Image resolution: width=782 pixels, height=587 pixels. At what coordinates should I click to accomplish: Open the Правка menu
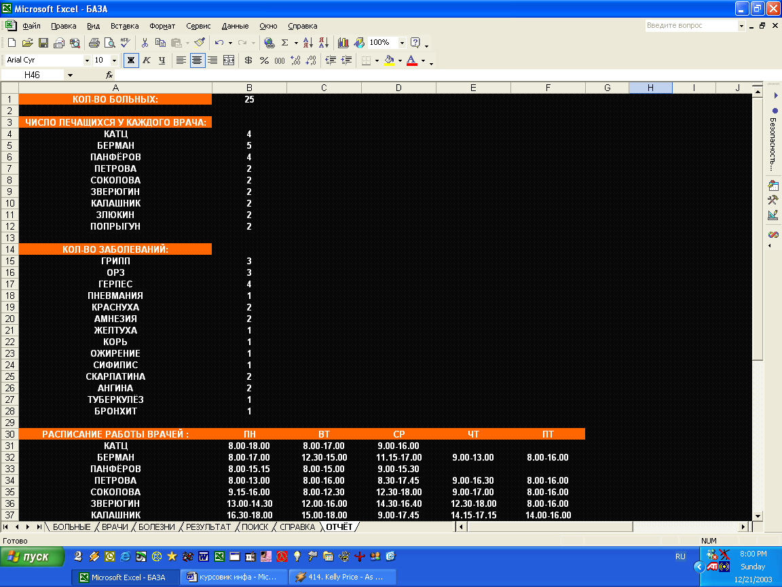click(63, 26)
